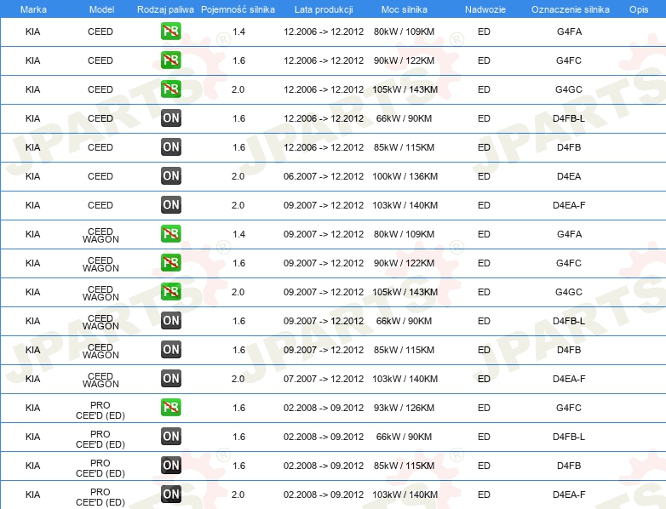Screen dimensions: 666x509
Task: Click date range 07.2007 -> 12.2012
Action: (324, 379)
